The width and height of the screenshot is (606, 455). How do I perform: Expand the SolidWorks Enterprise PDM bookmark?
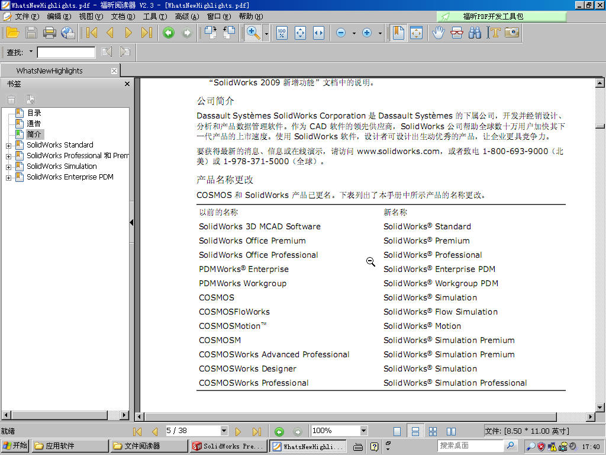8,178
